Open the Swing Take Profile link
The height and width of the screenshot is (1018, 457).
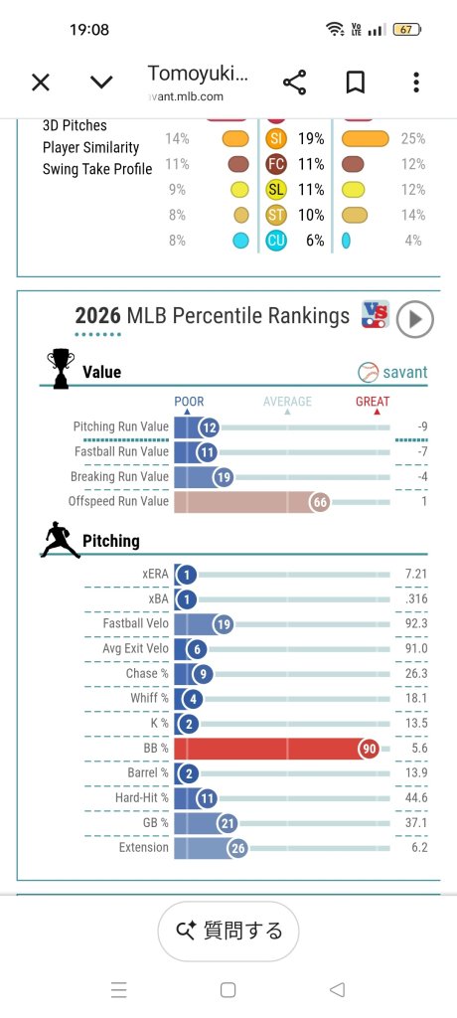tap(97, 169)
